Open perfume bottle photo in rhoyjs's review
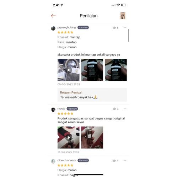Screen dimensions: 177x177 tap(92, 138)
